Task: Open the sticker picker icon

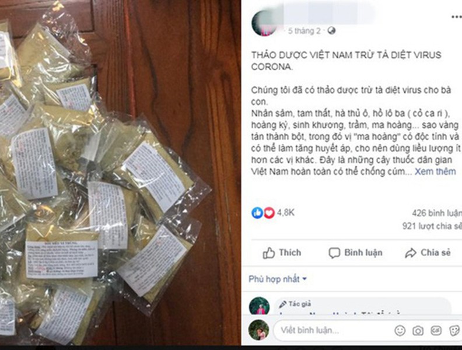Action: [x=454, y=331]
